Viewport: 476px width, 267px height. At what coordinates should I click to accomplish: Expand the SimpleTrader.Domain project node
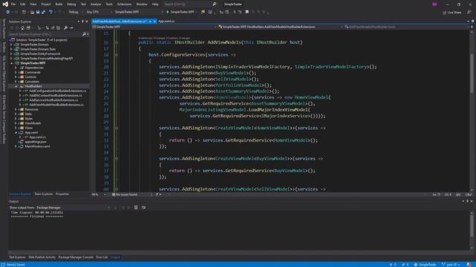[12, 44]
